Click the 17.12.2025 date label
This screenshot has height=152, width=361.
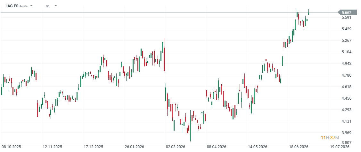click(94, 147)
